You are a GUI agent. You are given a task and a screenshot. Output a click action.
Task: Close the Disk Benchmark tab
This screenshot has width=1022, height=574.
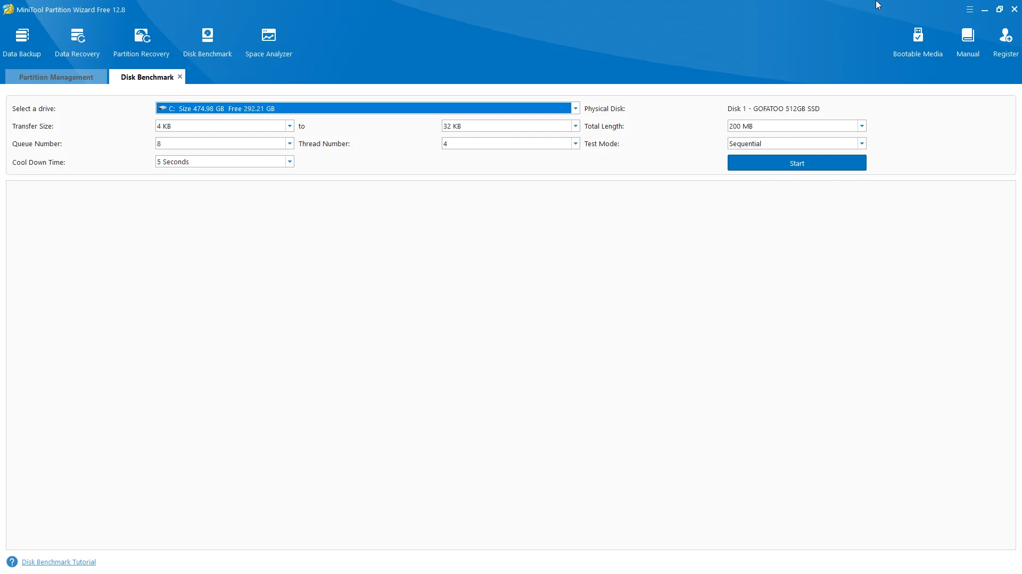click(x=180, y=77)
